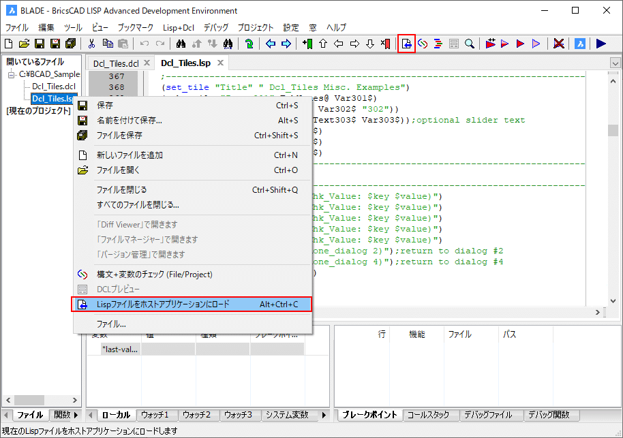Choose ファイルを閉じる from the context menu
This screenshot has height=438, width=623.
click(x=192, y=190)
